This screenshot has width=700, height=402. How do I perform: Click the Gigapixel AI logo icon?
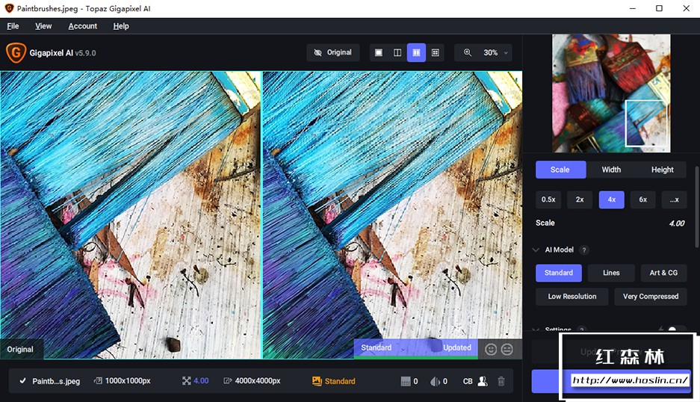[x=16, y=53]
